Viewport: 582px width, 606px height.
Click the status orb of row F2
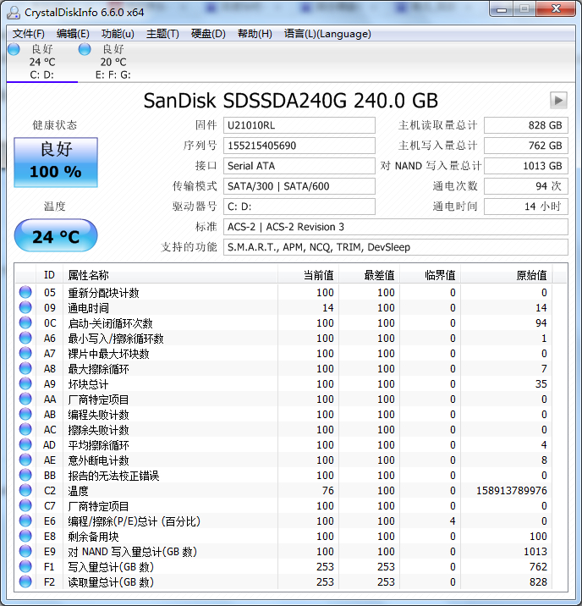point(25,581)
